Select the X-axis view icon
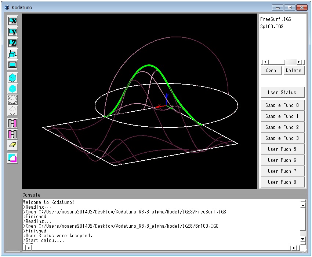The height and width of the screenshot is (257, 312). tap(12, 21)
